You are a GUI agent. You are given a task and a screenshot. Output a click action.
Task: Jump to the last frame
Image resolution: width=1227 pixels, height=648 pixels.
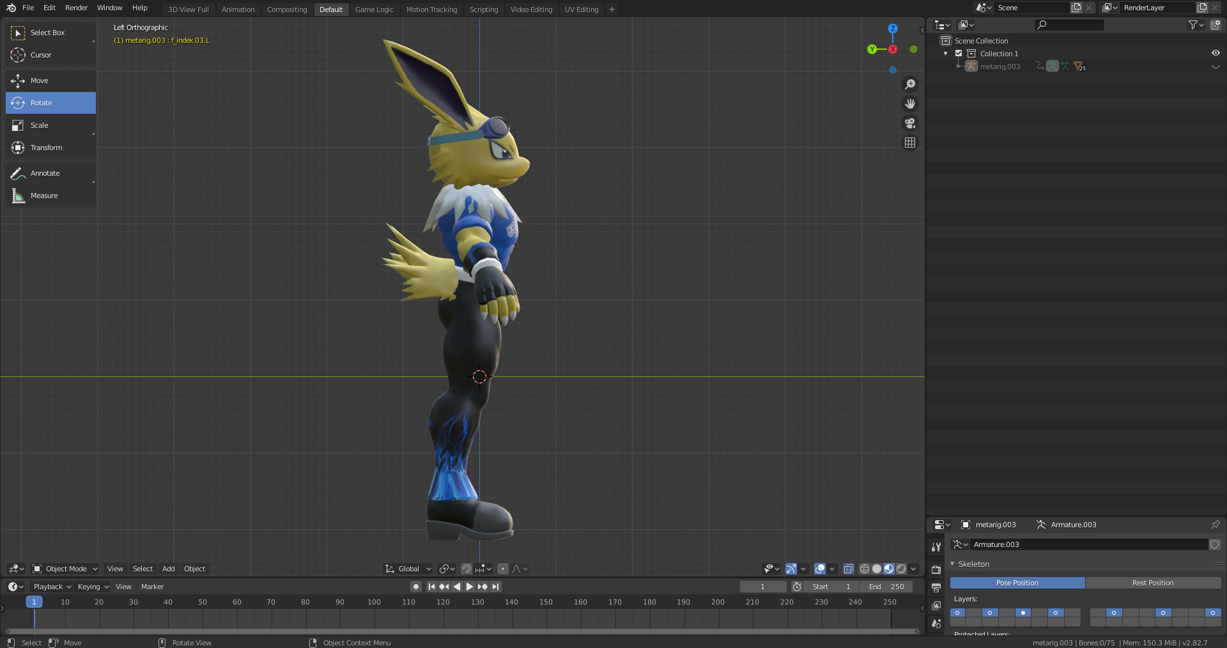point(495,587)
